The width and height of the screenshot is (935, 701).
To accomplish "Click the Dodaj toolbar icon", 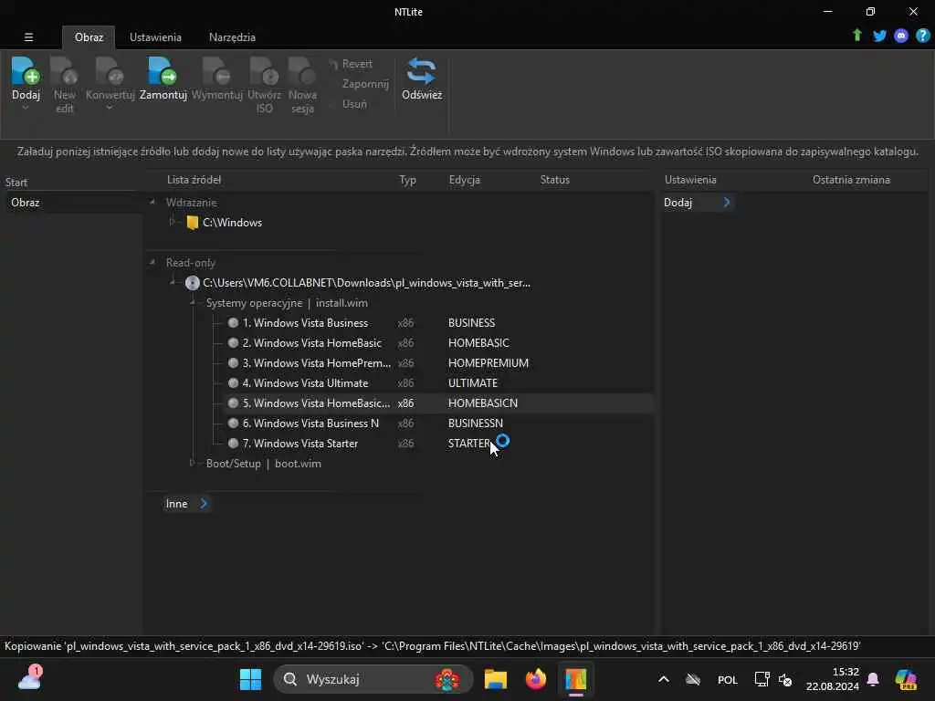I will tap(26, 71).
